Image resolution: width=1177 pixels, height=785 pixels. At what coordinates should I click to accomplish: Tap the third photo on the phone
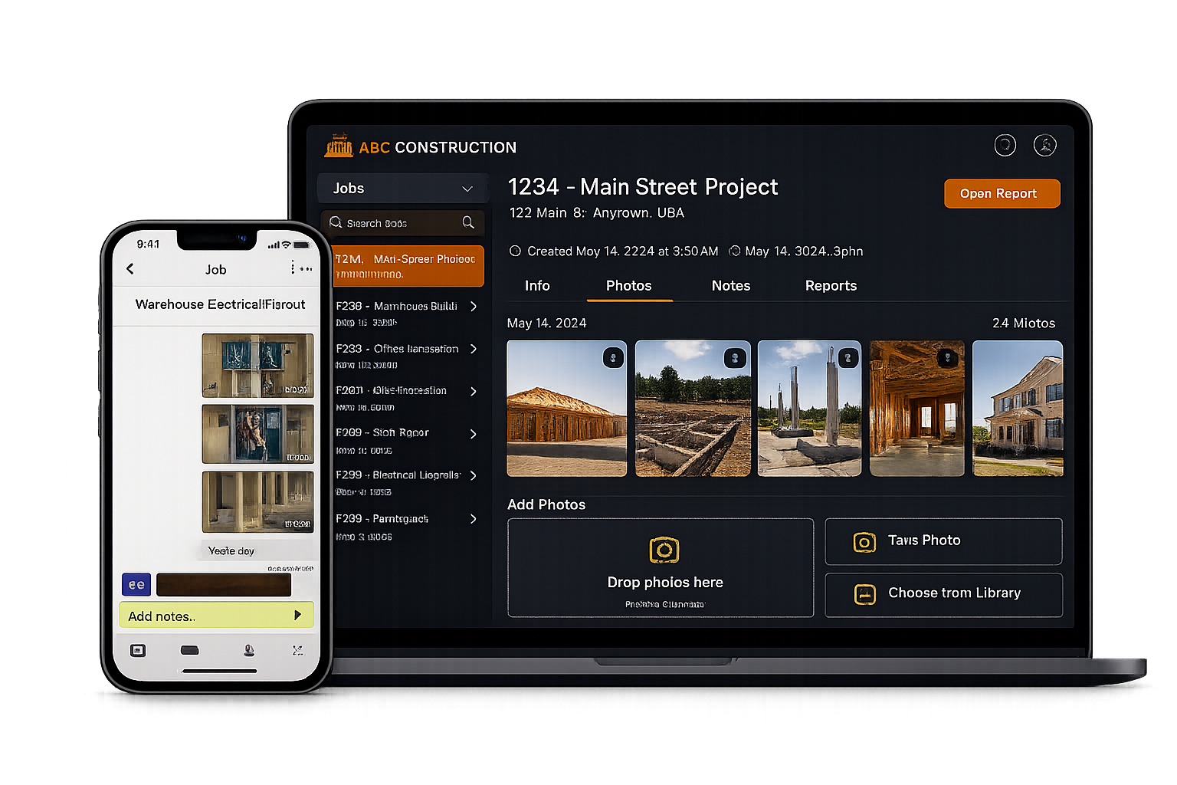pos(258,501)
